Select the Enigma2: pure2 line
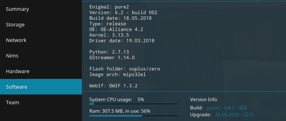 109,7
